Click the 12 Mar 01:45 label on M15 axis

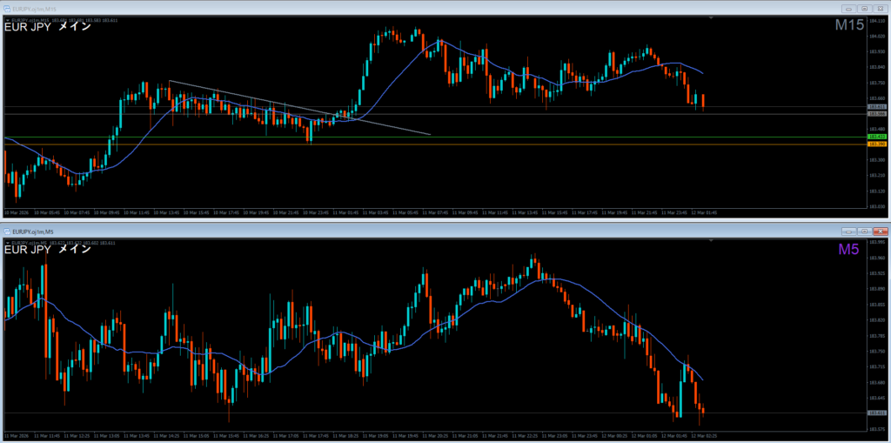(704, 212)
